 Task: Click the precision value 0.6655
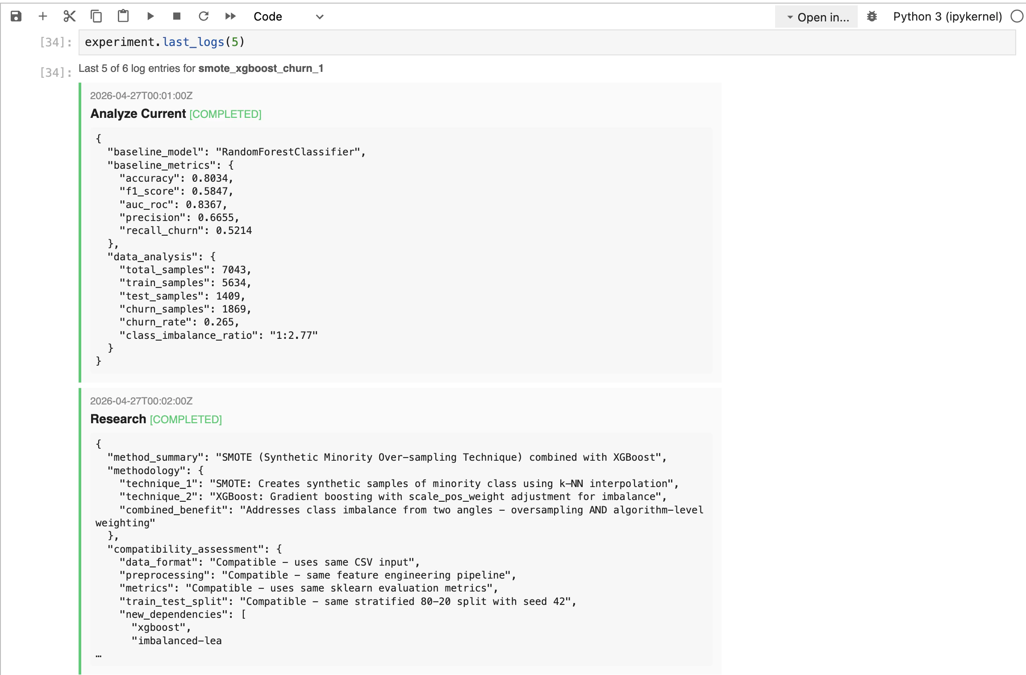point(216,218)
